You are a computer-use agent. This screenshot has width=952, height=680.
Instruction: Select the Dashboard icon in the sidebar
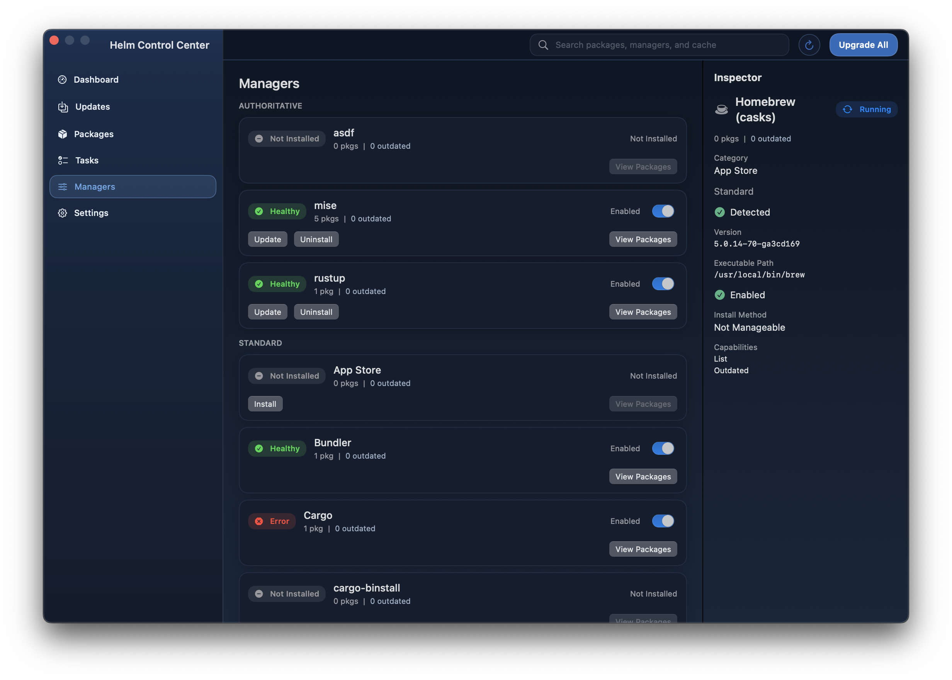click(x=62, y=79)
